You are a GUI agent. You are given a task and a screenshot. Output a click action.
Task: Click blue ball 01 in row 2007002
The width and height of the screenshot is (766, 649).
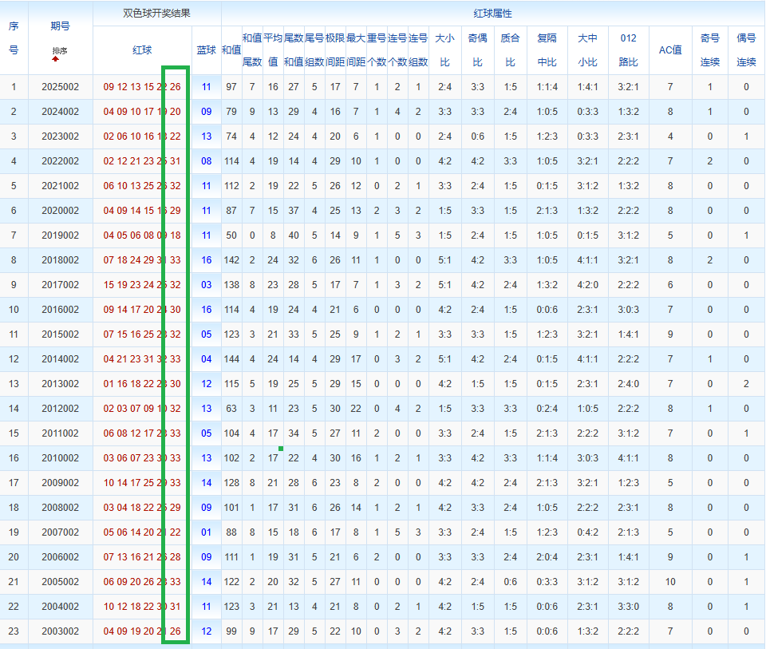pos(206,532)
